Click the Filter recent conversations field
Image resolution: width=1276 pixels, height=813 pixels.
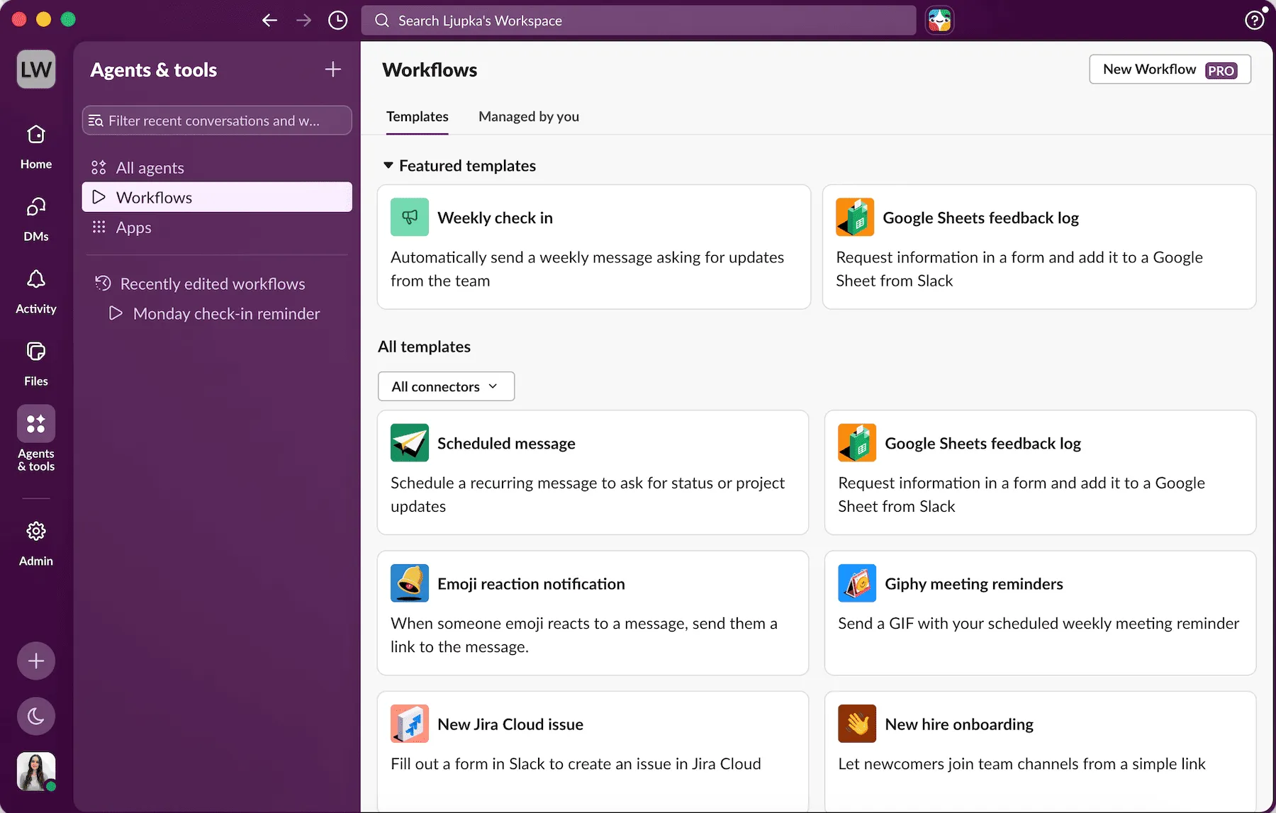point(217,120)
